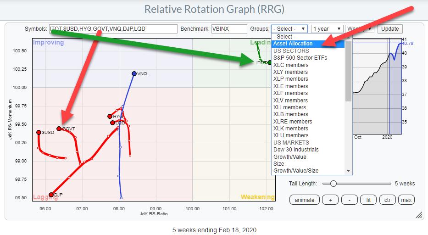
Task: Zoom out with the minus button
Action: pyautogui.click(x=350, y=200)
